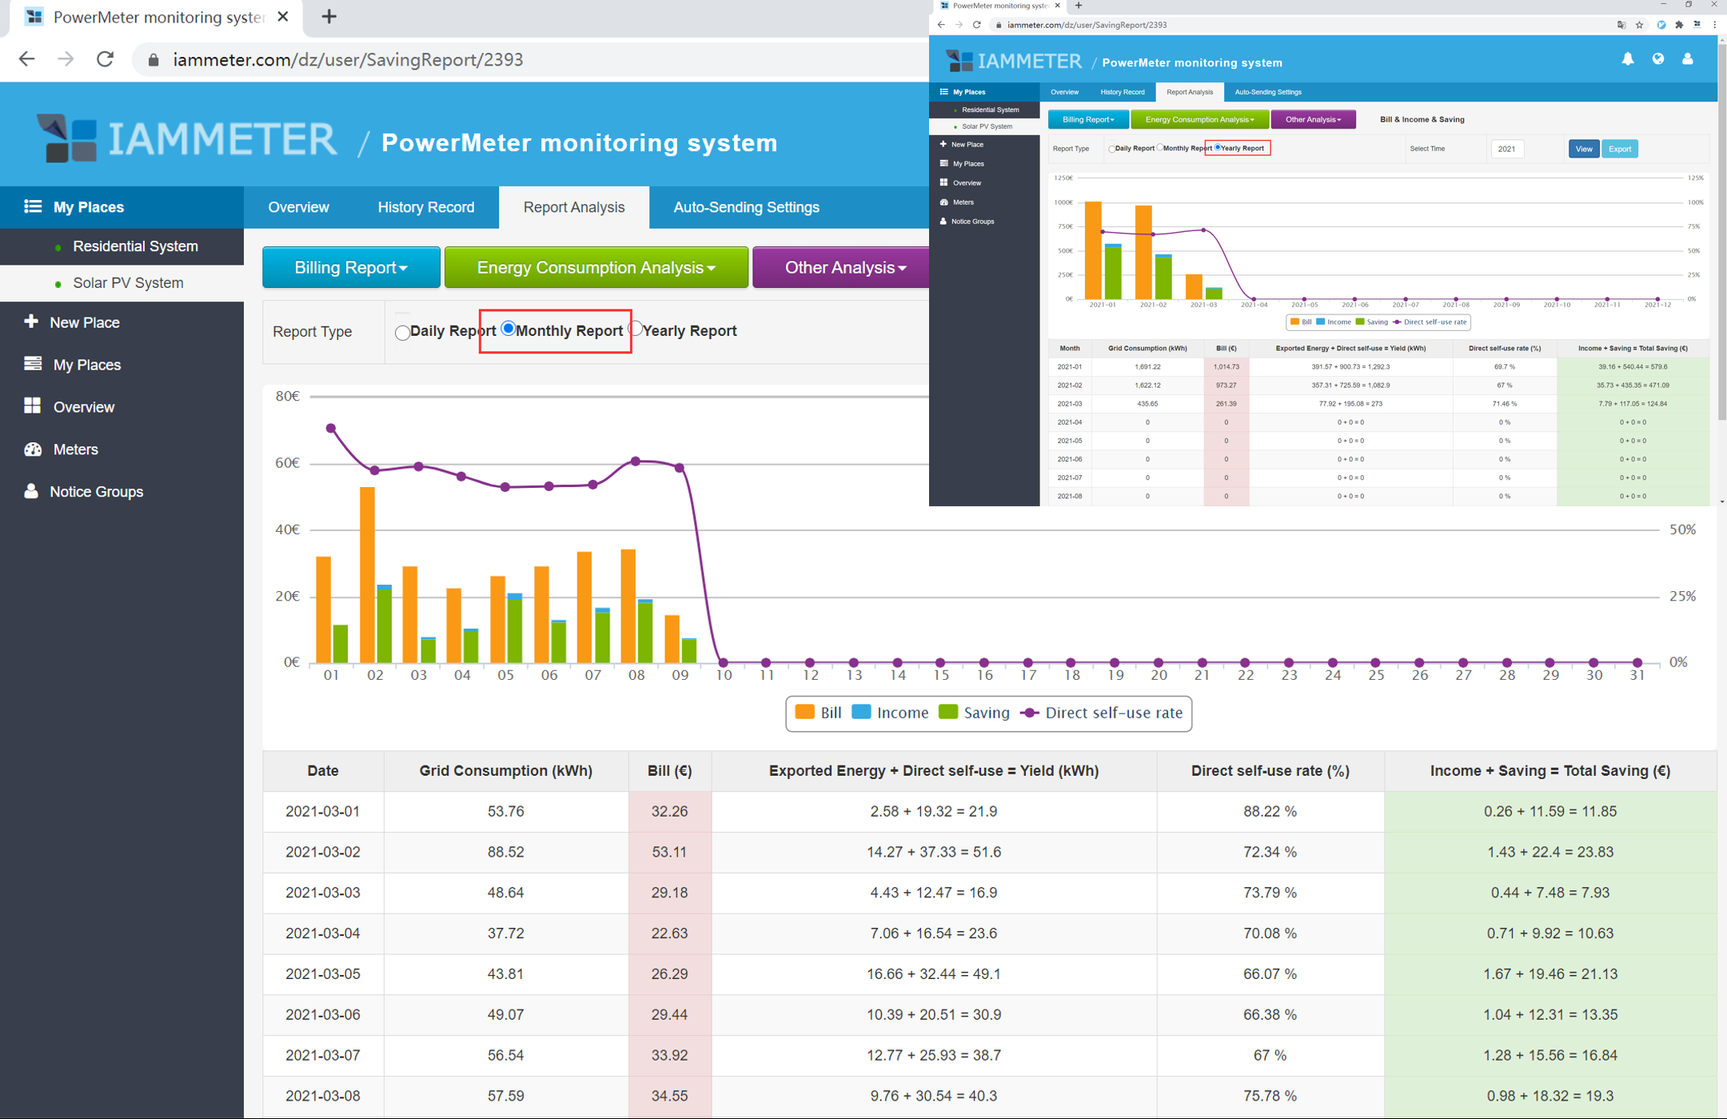Click the reload icon in the larger browser

(x=105, y=59)
